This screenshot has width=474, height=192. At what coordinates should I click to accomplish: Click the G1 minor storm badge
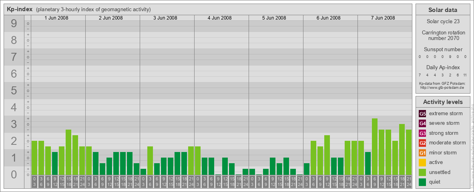422,153
